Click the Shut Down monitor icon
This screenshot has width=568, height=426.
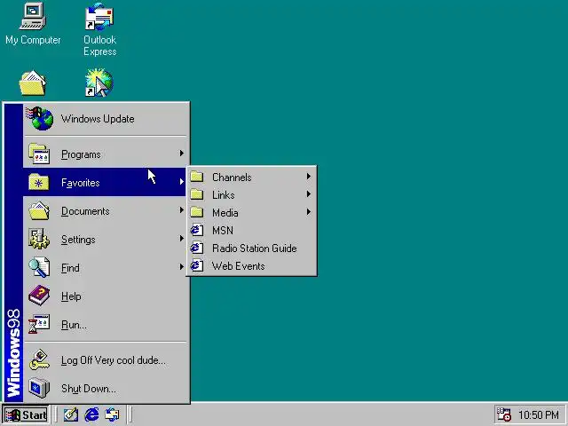tap(39, 388)
